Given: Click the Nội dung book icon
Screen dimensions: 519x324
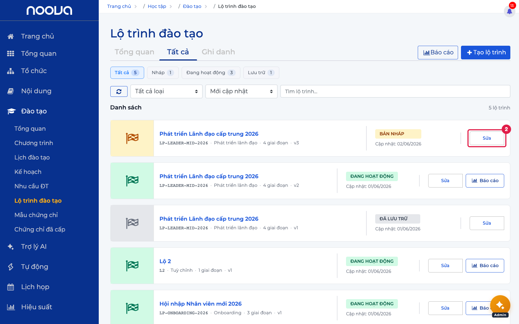Looking at the screenshot, I should click(x=11, y=91).
